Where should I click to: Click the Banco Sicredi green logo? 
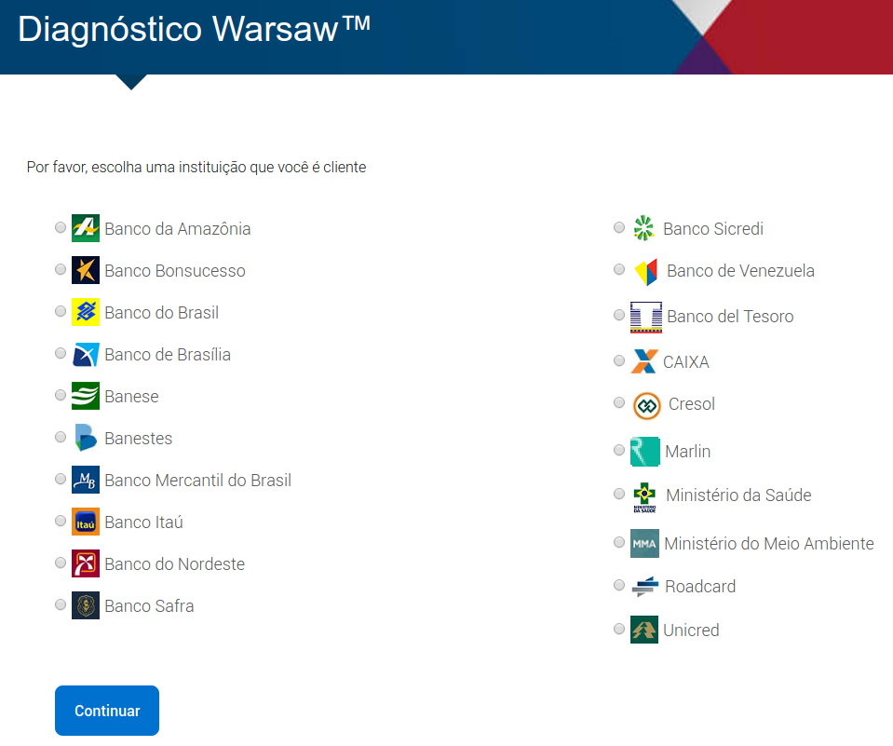point(644,228)
